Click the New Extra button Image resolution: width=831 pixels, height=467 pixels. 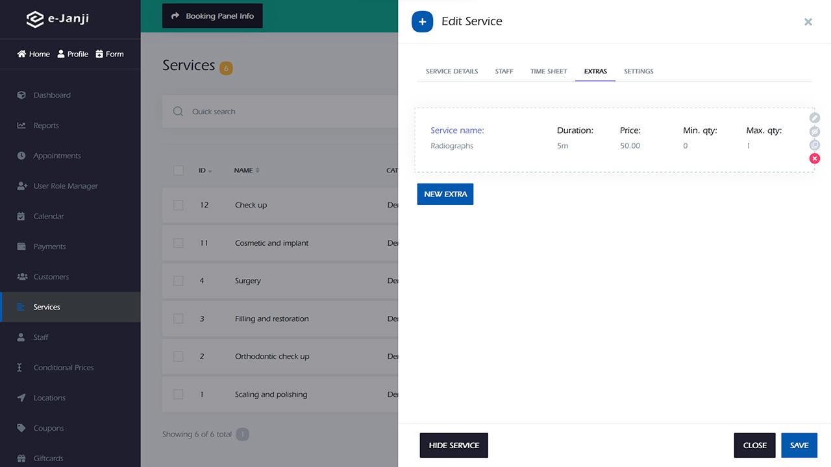point(445,194)
